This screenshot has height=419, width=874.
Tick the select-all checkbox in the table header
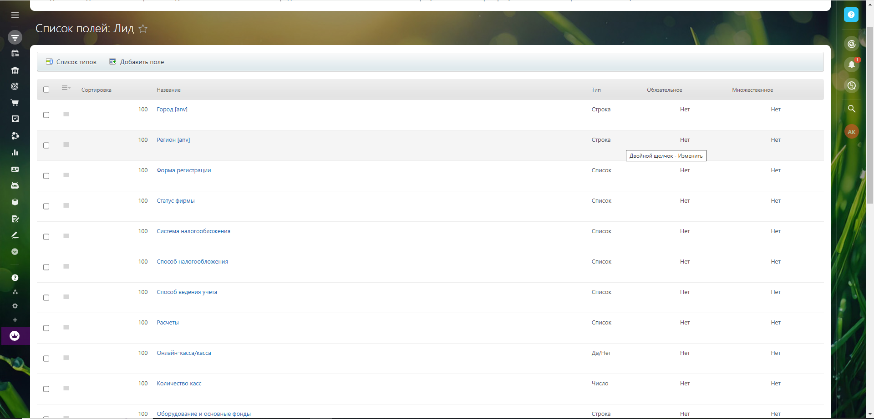[x=46, y=90]
